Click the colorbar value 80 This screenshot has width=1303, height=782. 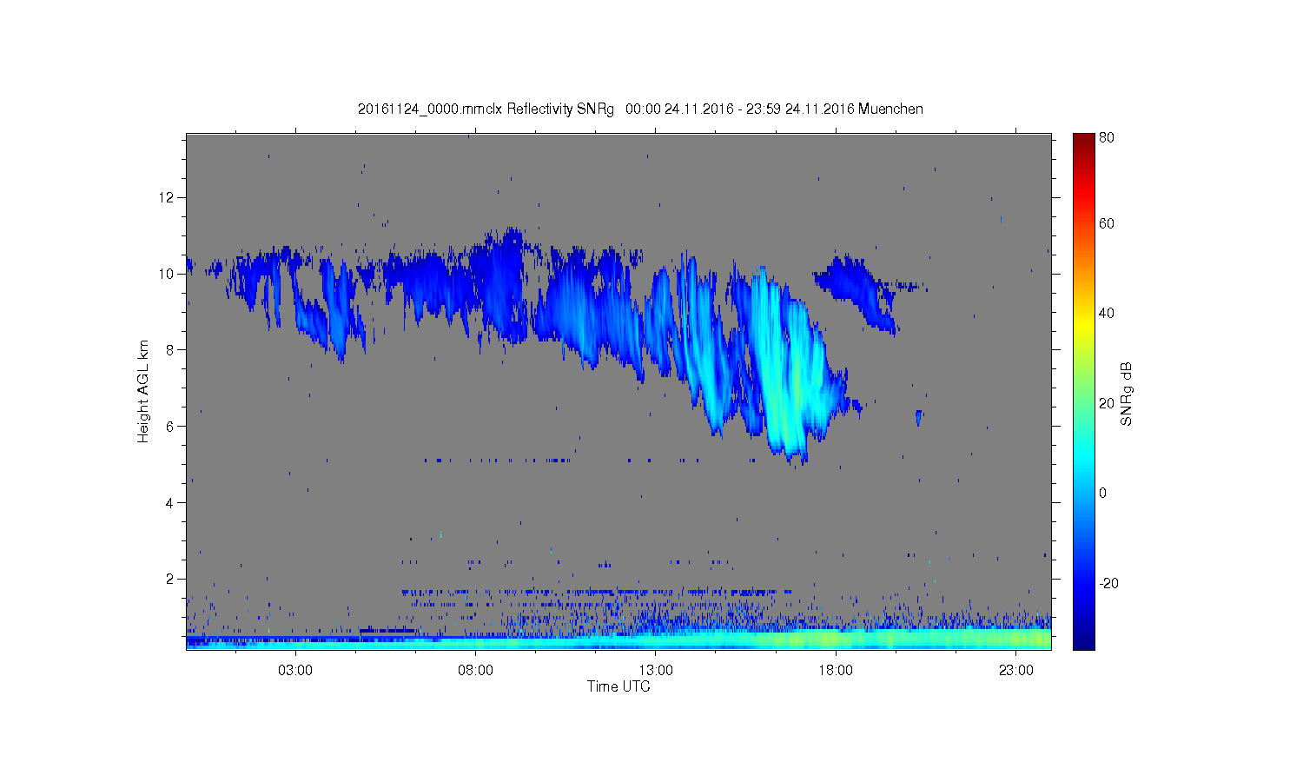pyautogui.click(x=1107, y=138)
